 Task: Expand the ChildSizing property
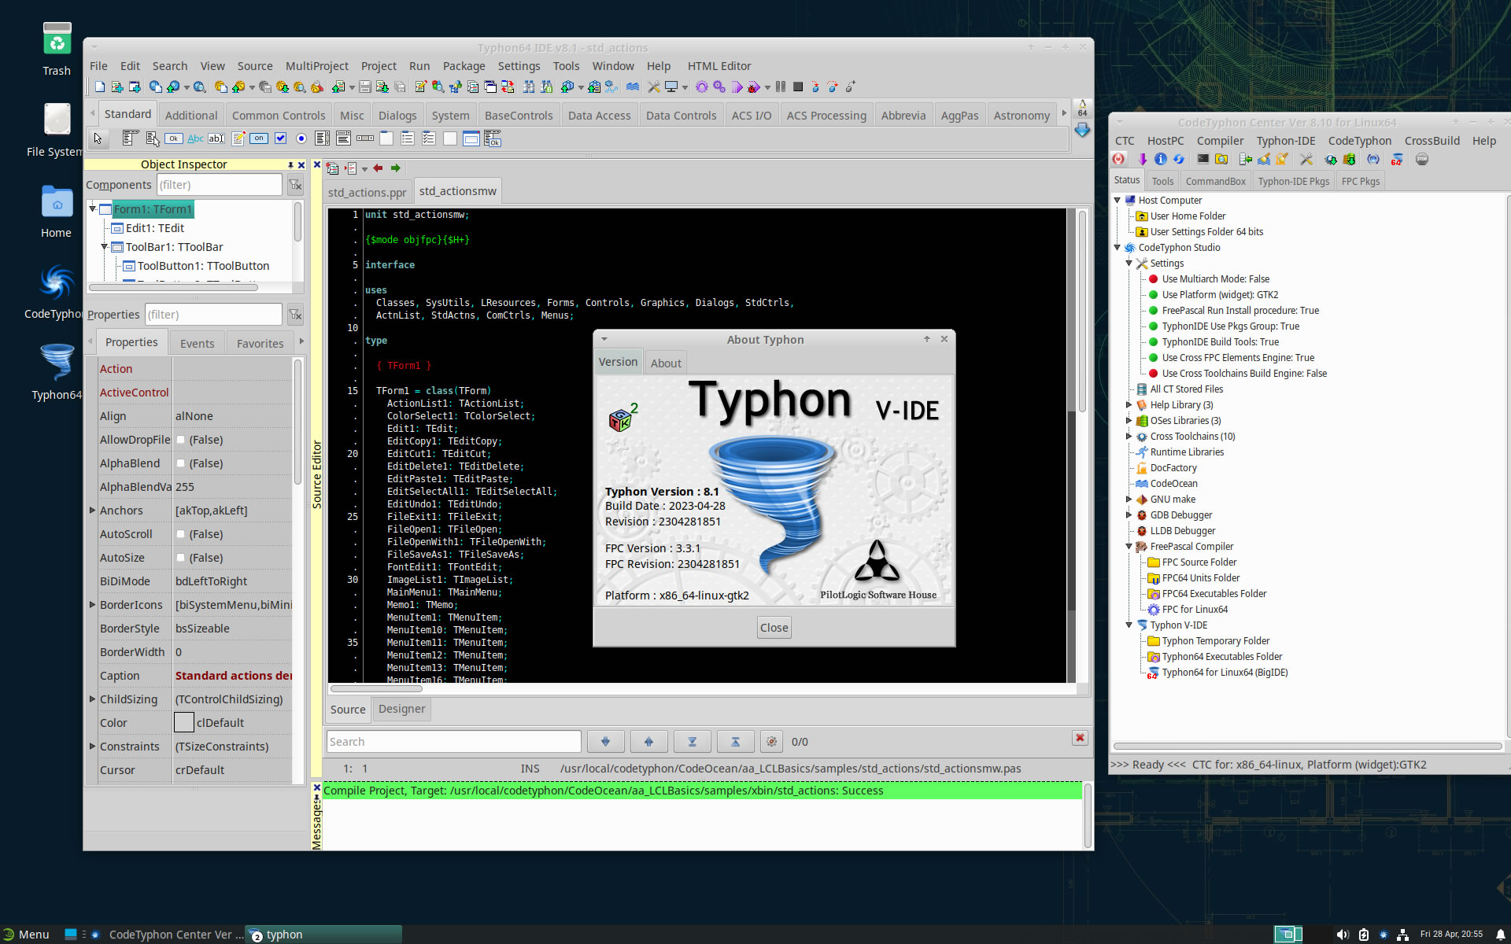[x=92, y=699]
